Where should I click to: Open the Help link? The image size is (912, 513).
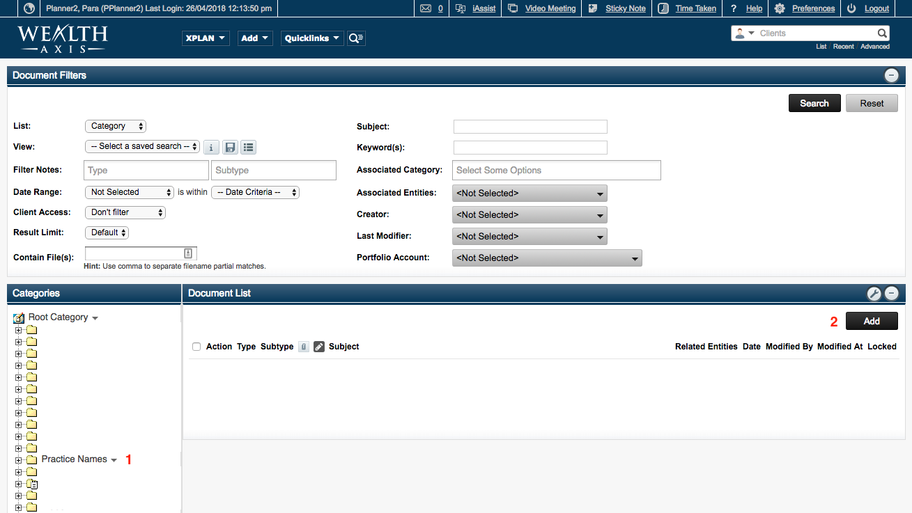(754, 8)
